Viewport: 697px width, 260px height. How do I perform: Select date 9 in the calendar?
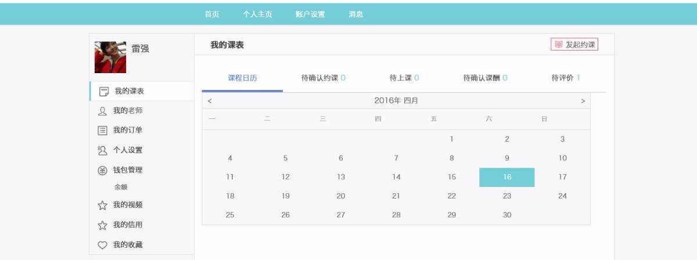tap(507, 158)
